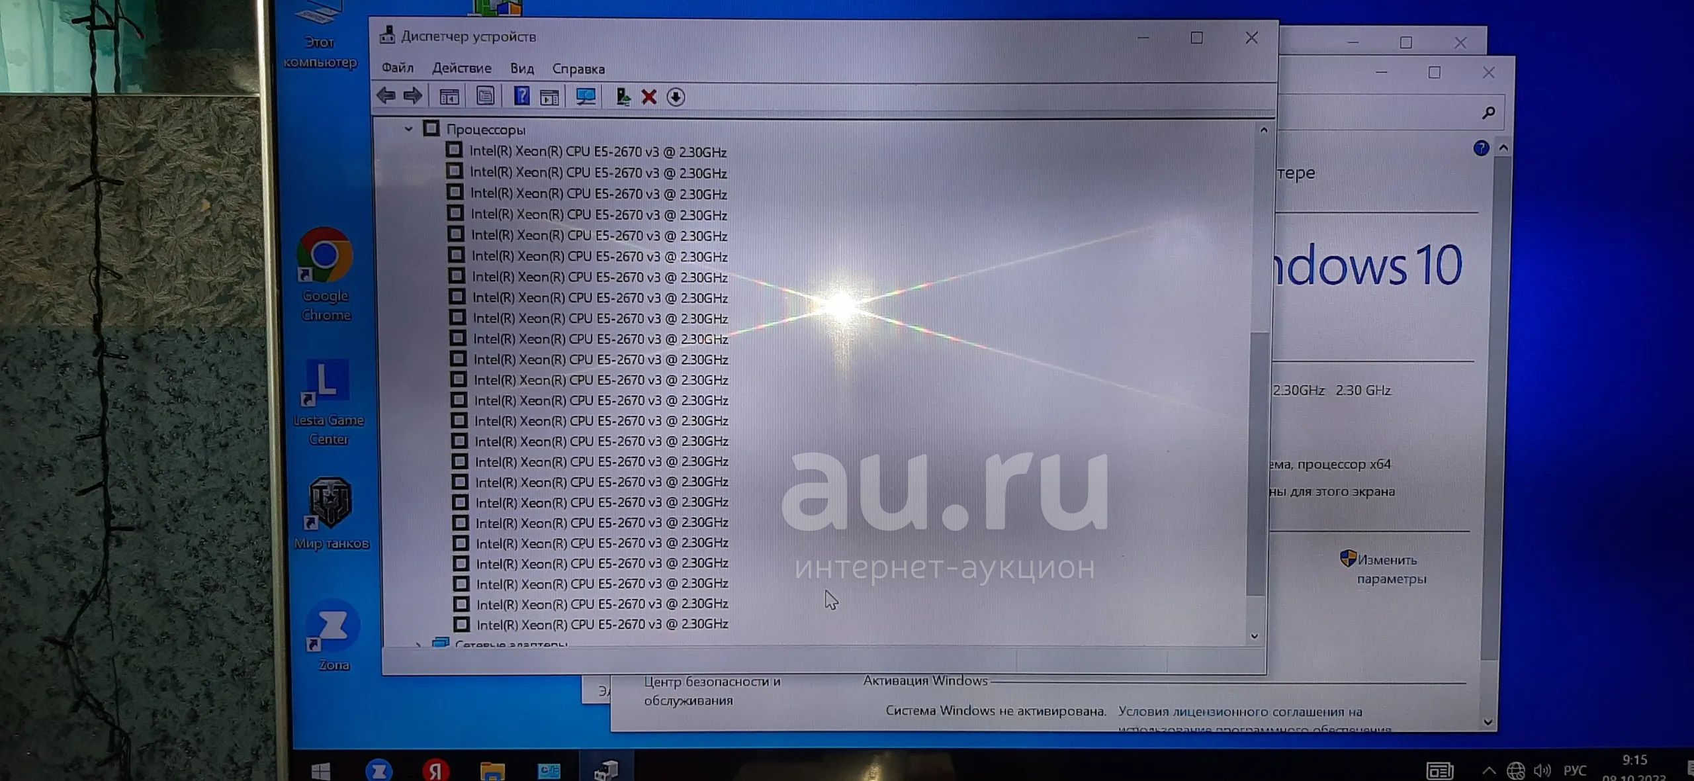Click System window scrollbar down arrow

pyautogui.click(x=1488, y=722)
